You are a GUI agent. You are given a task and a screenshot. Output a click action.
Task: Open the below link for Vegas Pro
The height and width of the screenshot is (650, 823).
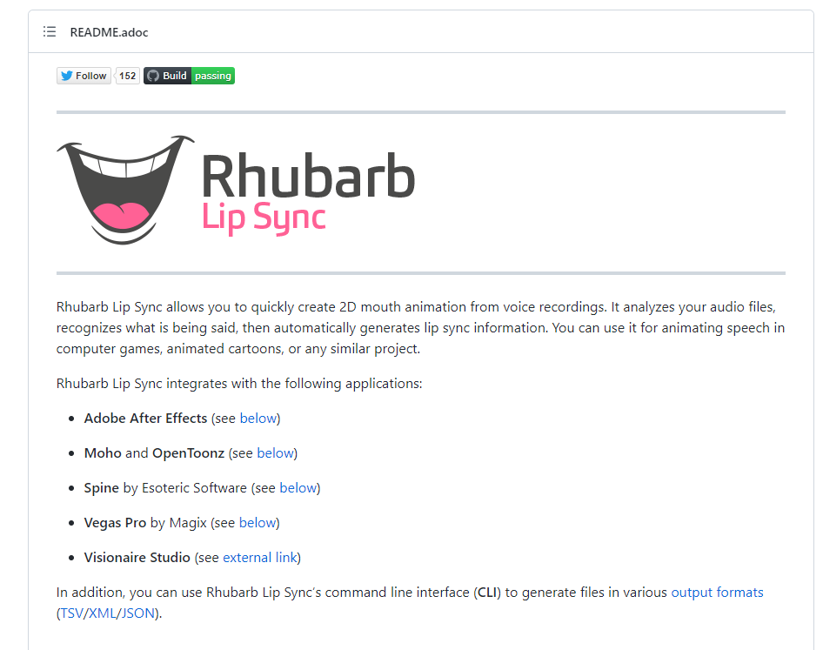(258, 523)
